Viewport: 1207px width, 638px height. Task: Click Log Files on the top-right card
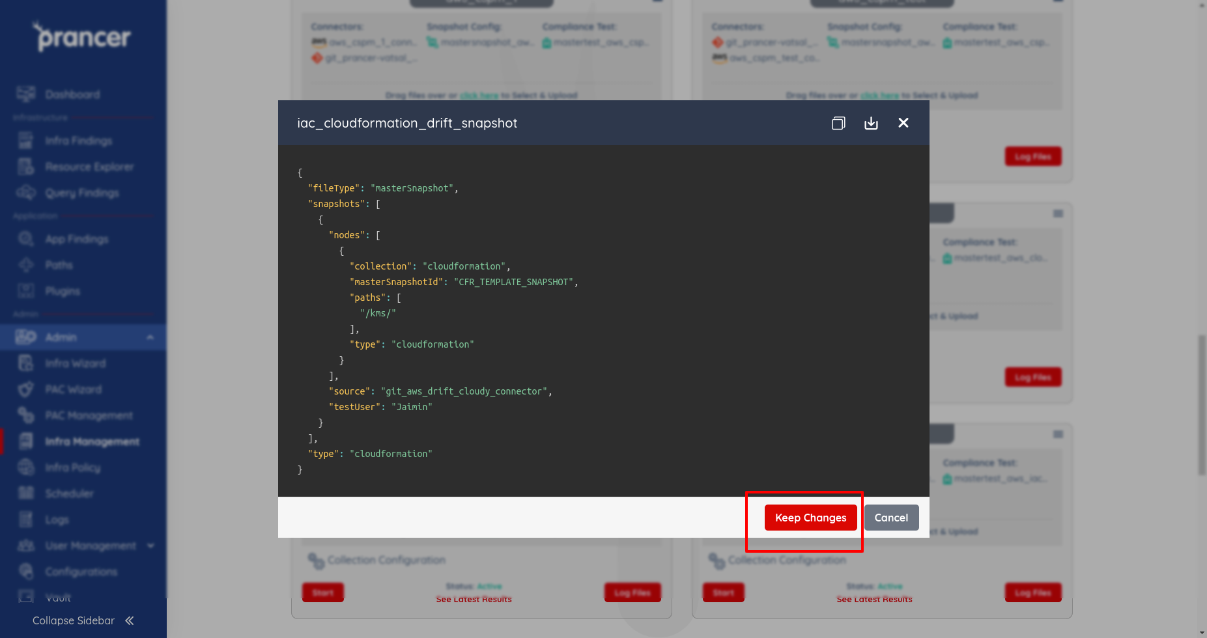[x=1033, y=156]
